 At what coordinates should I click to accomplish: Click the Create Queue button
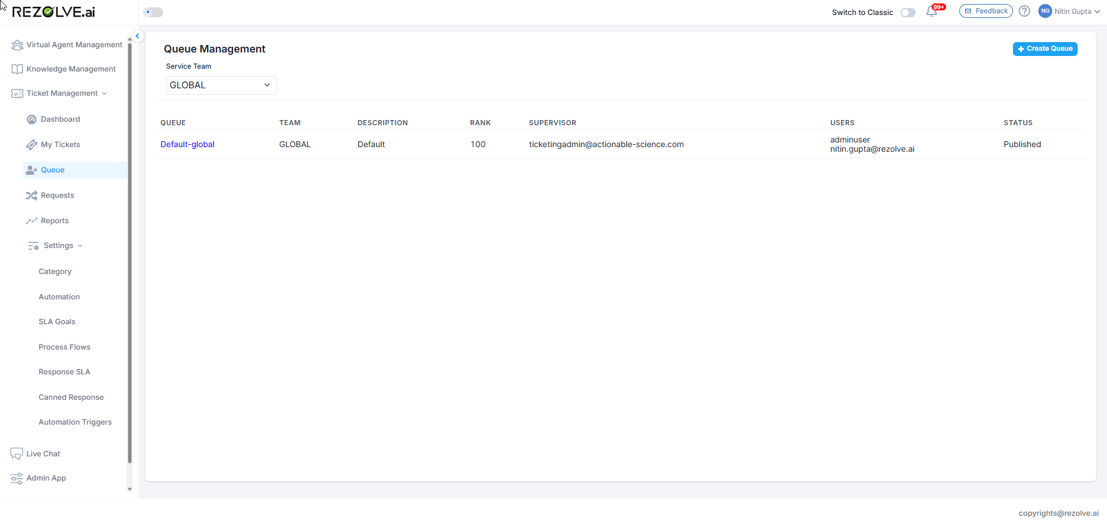1045,49
